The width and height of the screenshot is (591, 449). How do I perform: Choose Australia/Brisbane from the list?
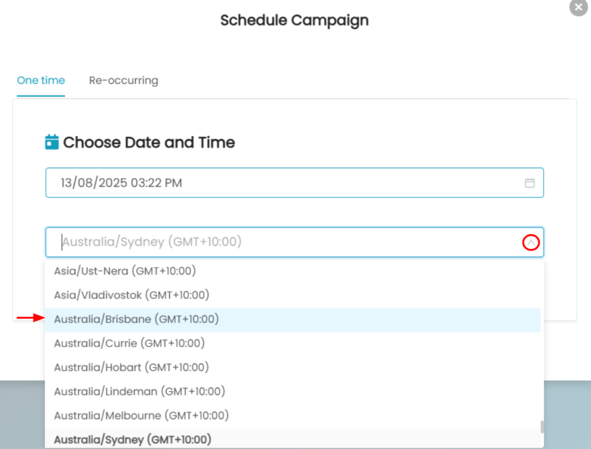point(136,319)
